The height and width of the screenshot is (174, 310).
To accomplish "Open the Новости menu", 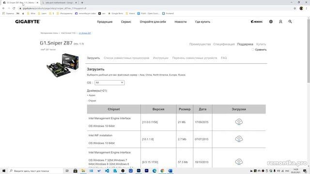I will click(x=181, y=22).
